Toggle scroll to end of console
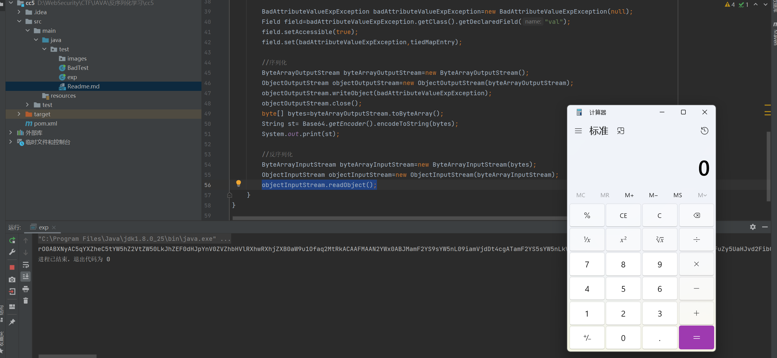Screen dimensions: 777x358 [x=26, y=276]
